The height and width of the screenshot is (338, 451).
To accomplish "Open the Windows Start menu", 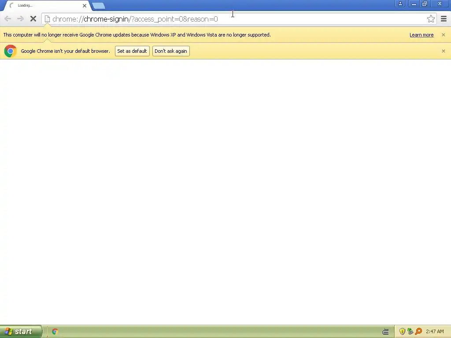I will 21,331.
